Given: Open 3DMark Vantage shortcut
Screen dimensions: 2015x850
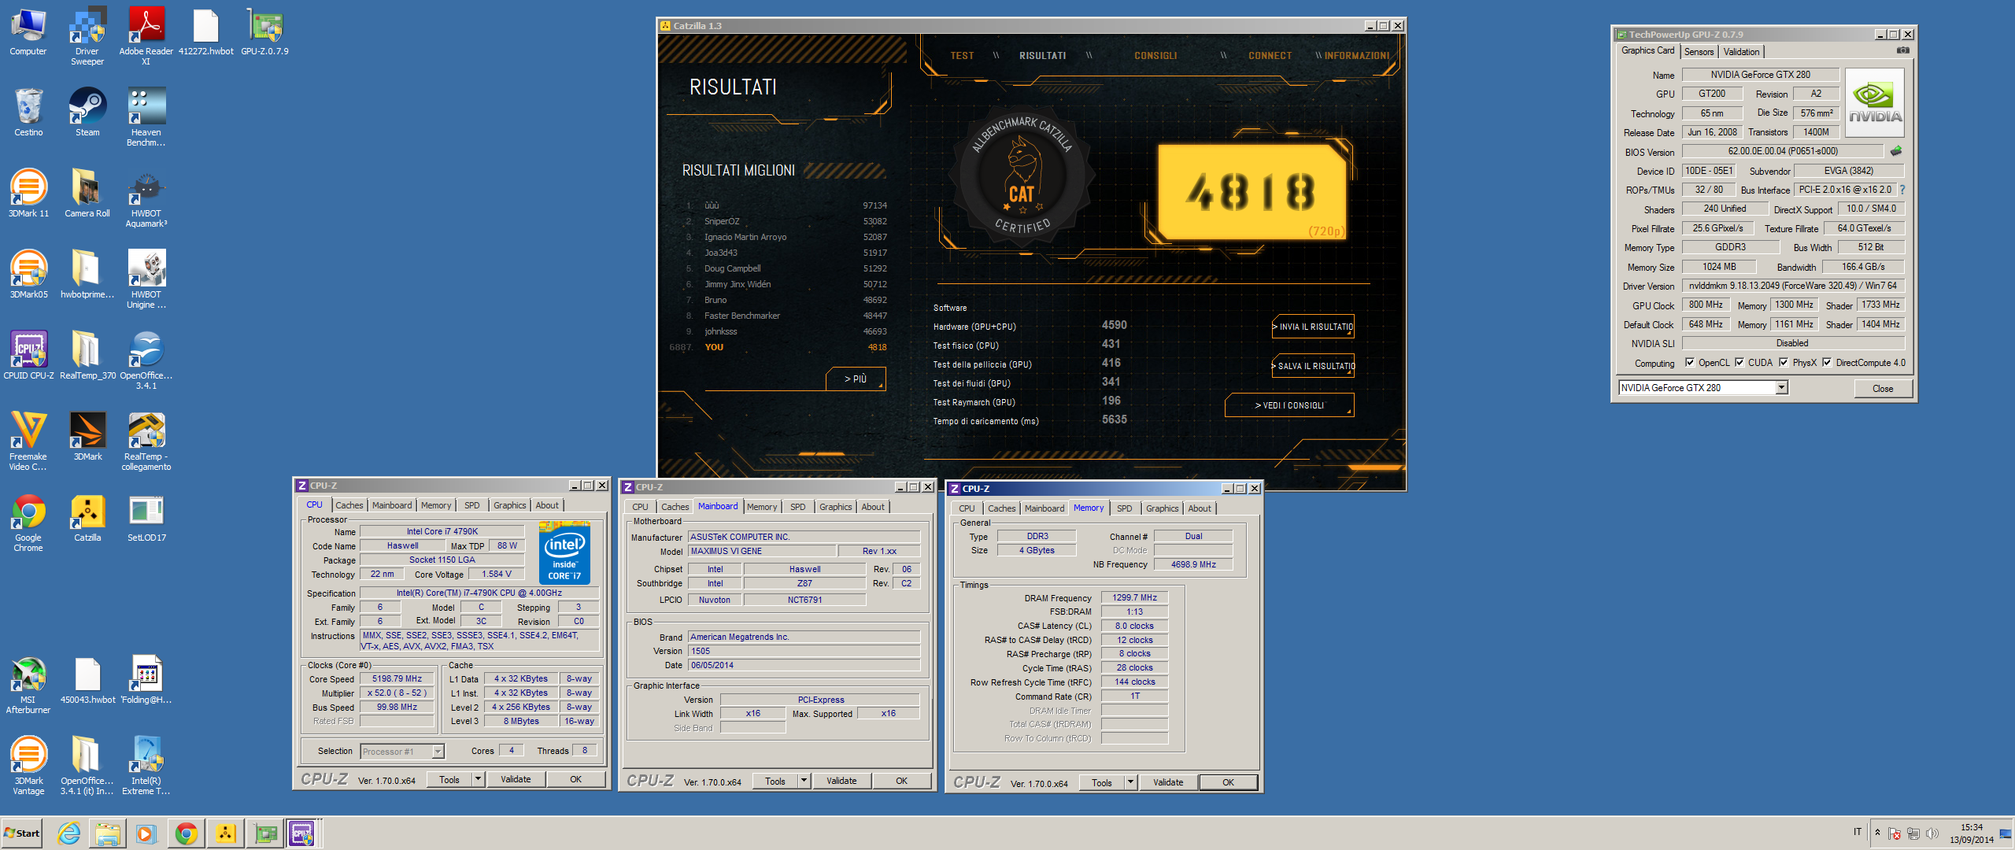Looking at the screenshot, I should (28, 766).
